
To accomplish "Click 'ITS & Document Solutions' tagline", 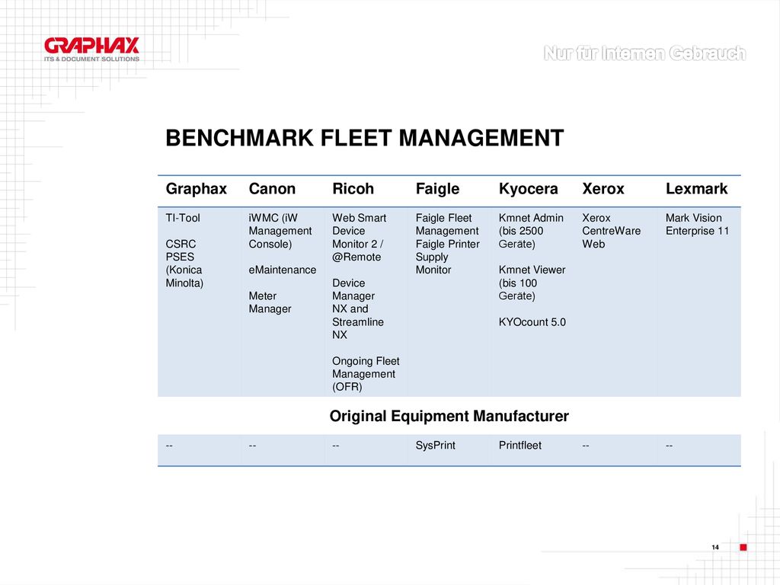I will pos(91,59).
